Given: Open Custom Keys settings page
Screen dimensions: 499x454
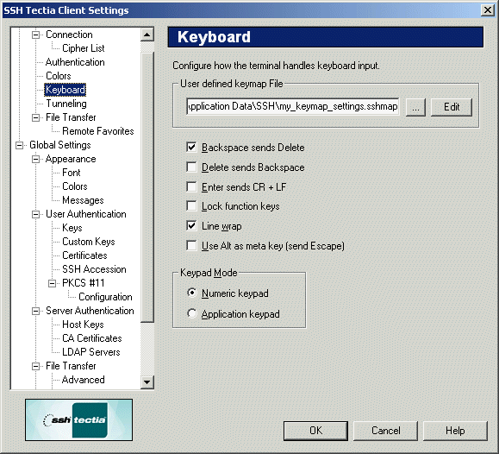Looking at the screenshot, I should [89, 242].
